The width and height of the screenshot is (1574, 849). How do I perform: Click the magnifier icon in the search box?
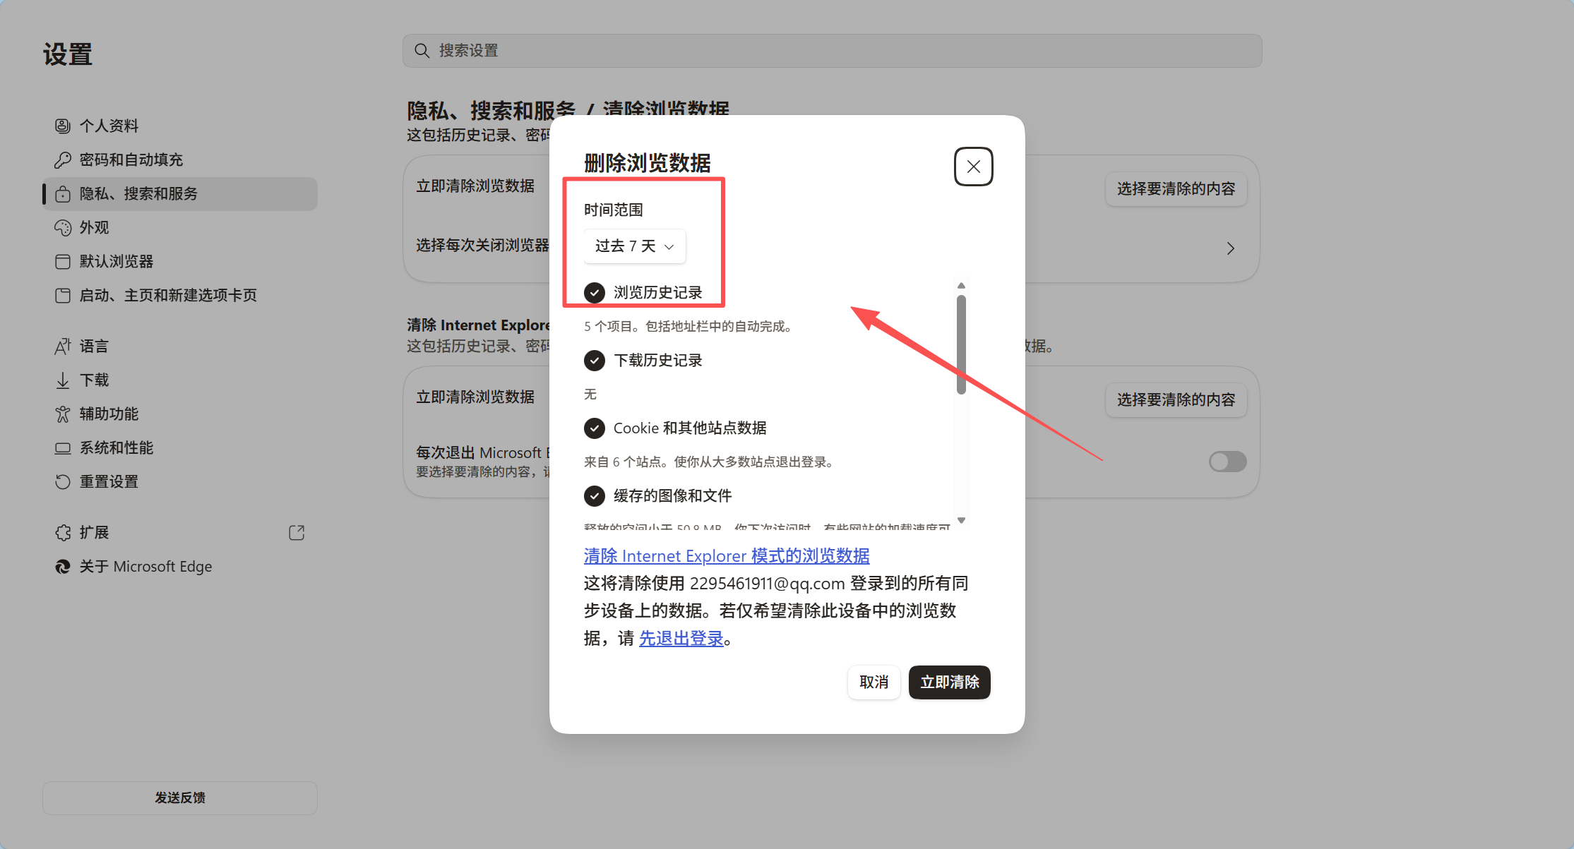[422, 51]
